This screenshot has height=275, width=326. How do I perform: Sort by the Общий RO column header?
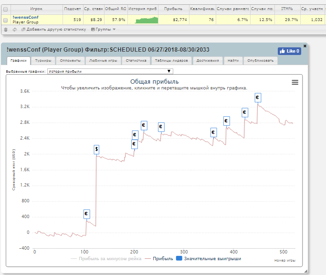click(x=116, y=9)
